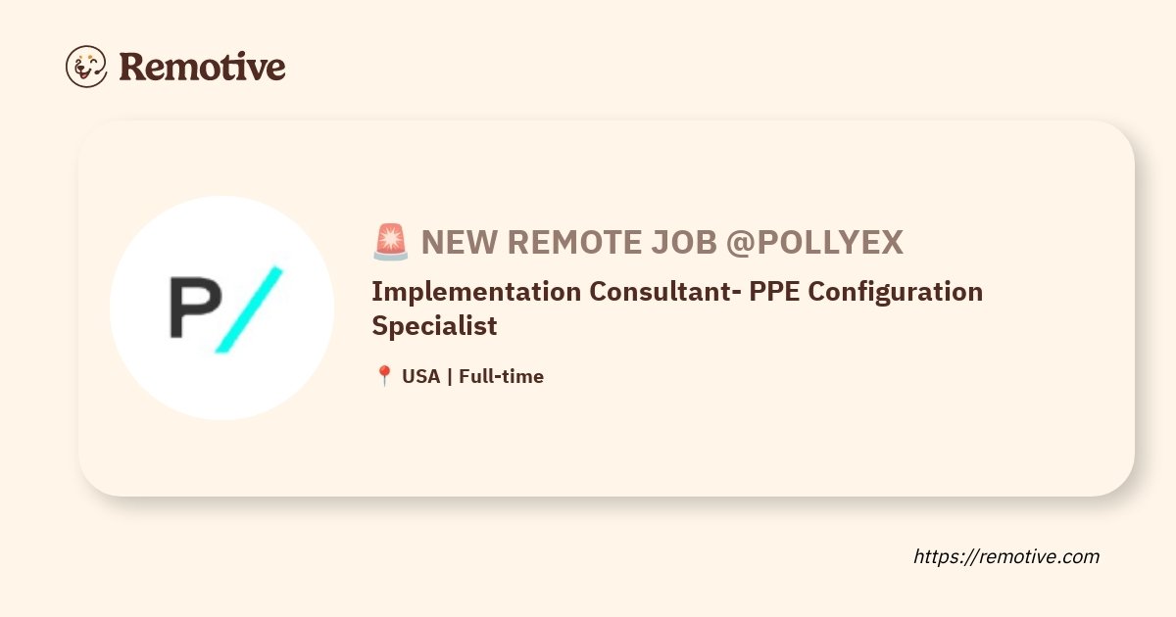
Task: Click the teal slash in Pollyex logo
Action: (x=249, y=308)
